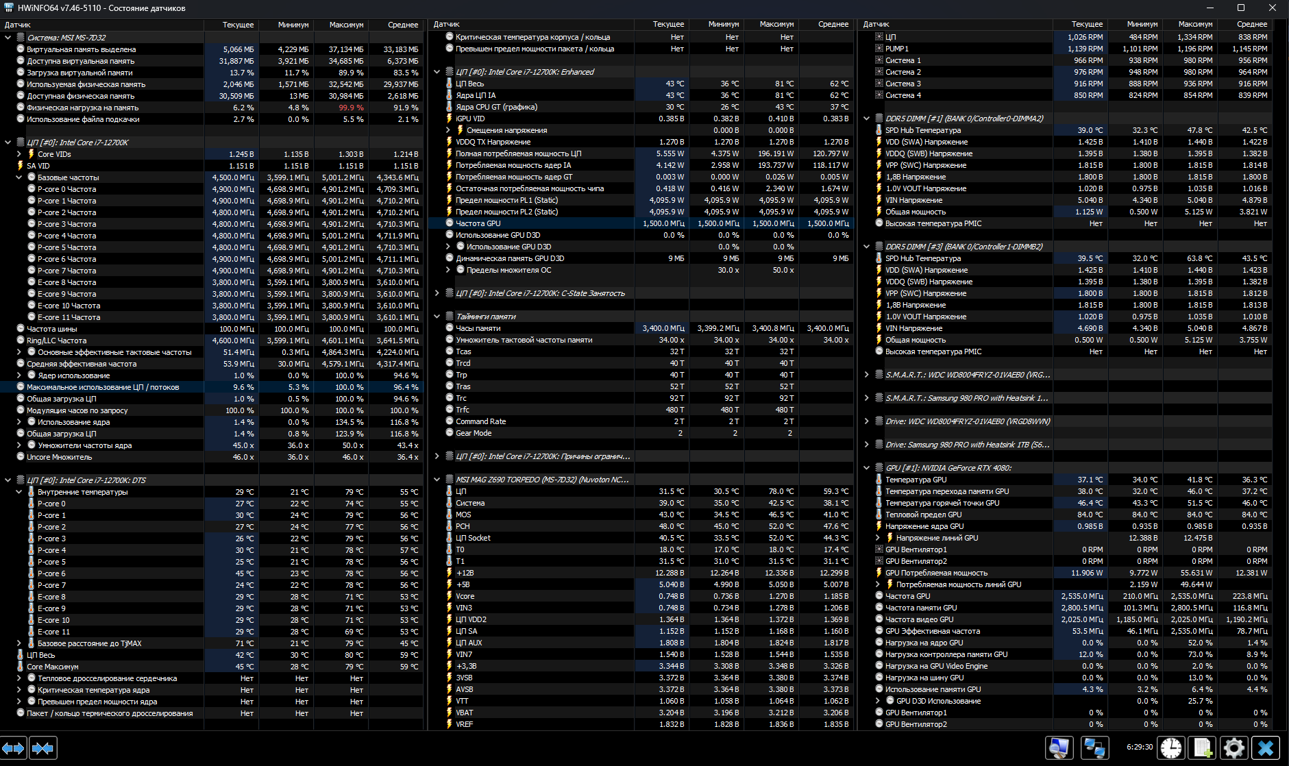Collapse the GPU [#1]: NVIDIA GeForce RTX 4080 section
Viewport: 1289px width, 766px height.
(867, 468)
